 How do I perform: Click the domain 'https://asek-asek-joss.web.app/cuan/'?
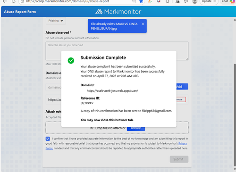[x=112, y=91]
